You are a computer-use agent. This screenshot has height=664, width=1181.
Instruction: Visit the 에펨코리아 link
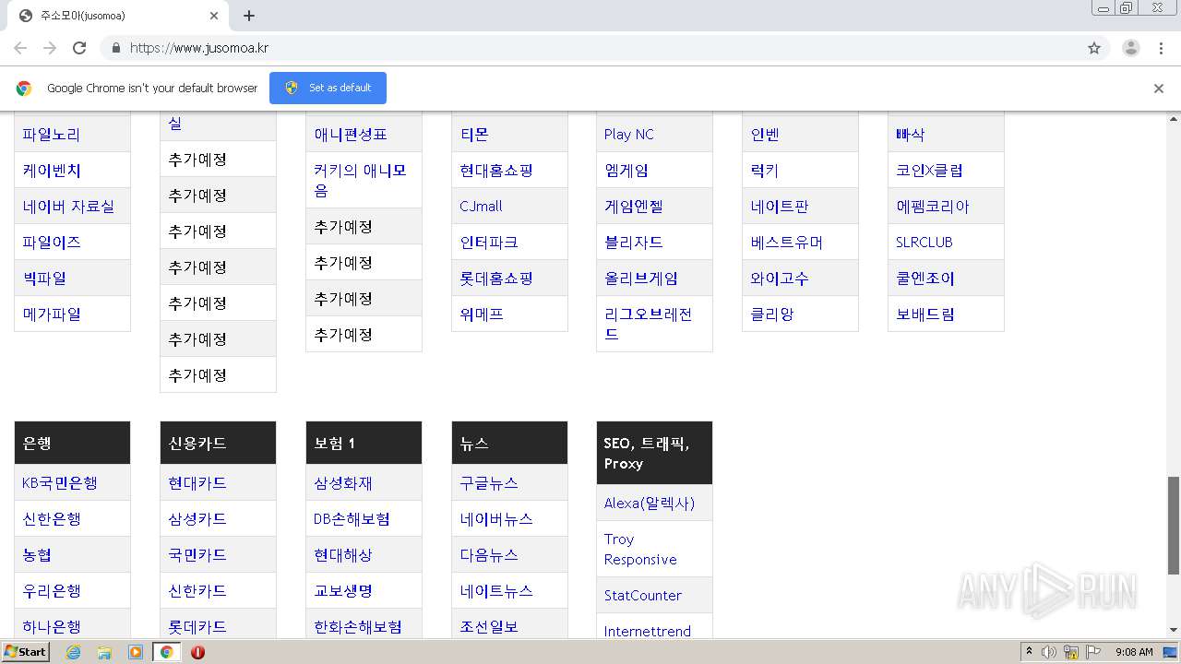(933, 207)
